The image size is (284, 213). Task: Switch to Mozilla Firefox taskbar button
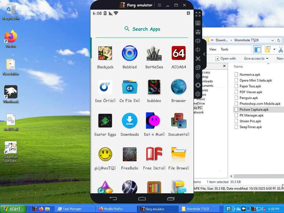pyautogui.click(x=116, y=209)
